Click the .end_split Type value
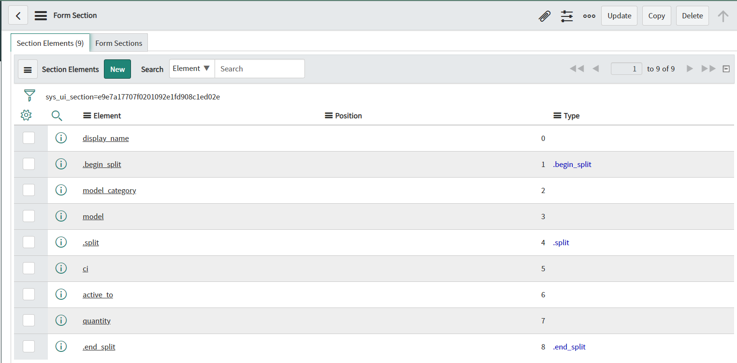Screen dimensions: 737x363 point(569,347)
